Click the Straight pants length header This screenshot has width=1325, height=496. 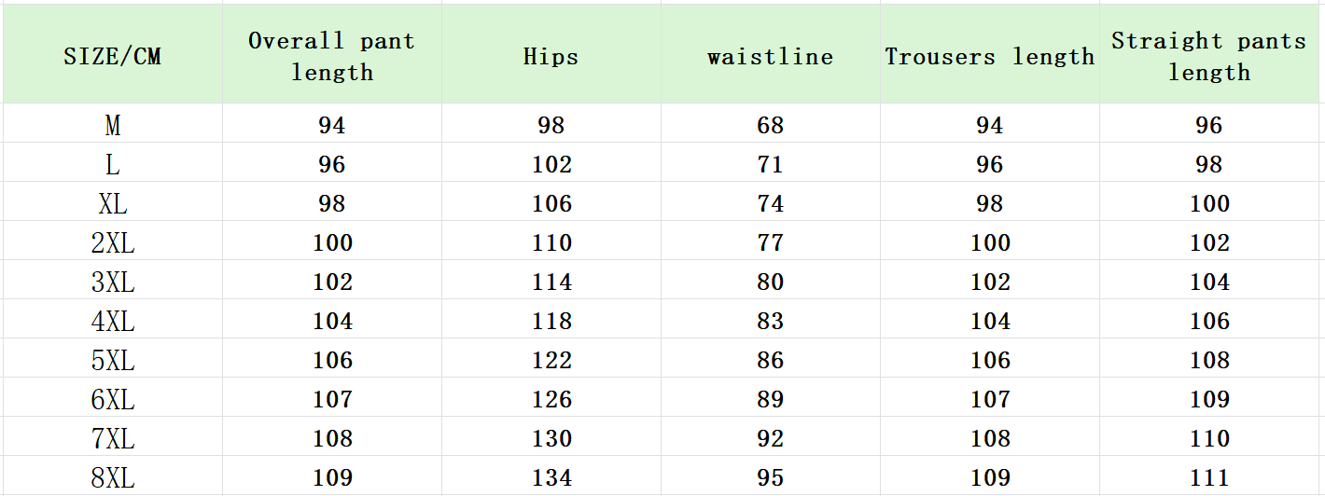(1208, 57)
